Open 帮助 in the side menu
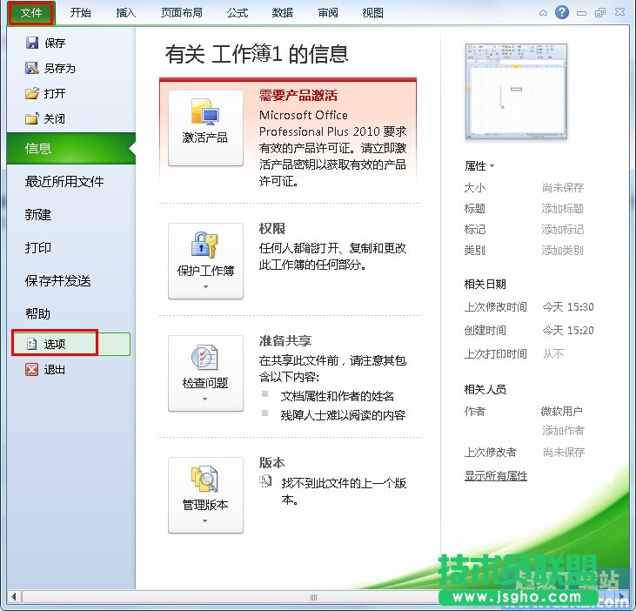Viewport: 636px width, 611px height. tap(37, 313)
